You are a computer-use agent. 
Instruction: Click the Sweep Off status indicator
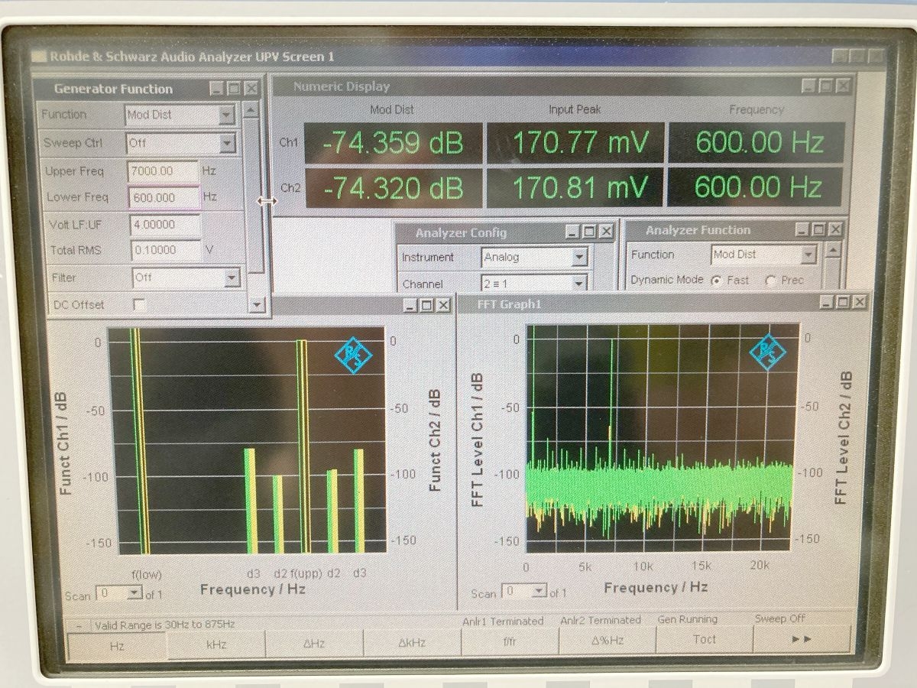tap(780, 618)
